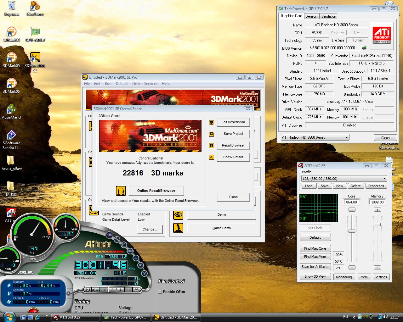Open the 3DMark03 desktop shortcut
Viewport: 403px width, 322px height.
(x=11, y=34)
